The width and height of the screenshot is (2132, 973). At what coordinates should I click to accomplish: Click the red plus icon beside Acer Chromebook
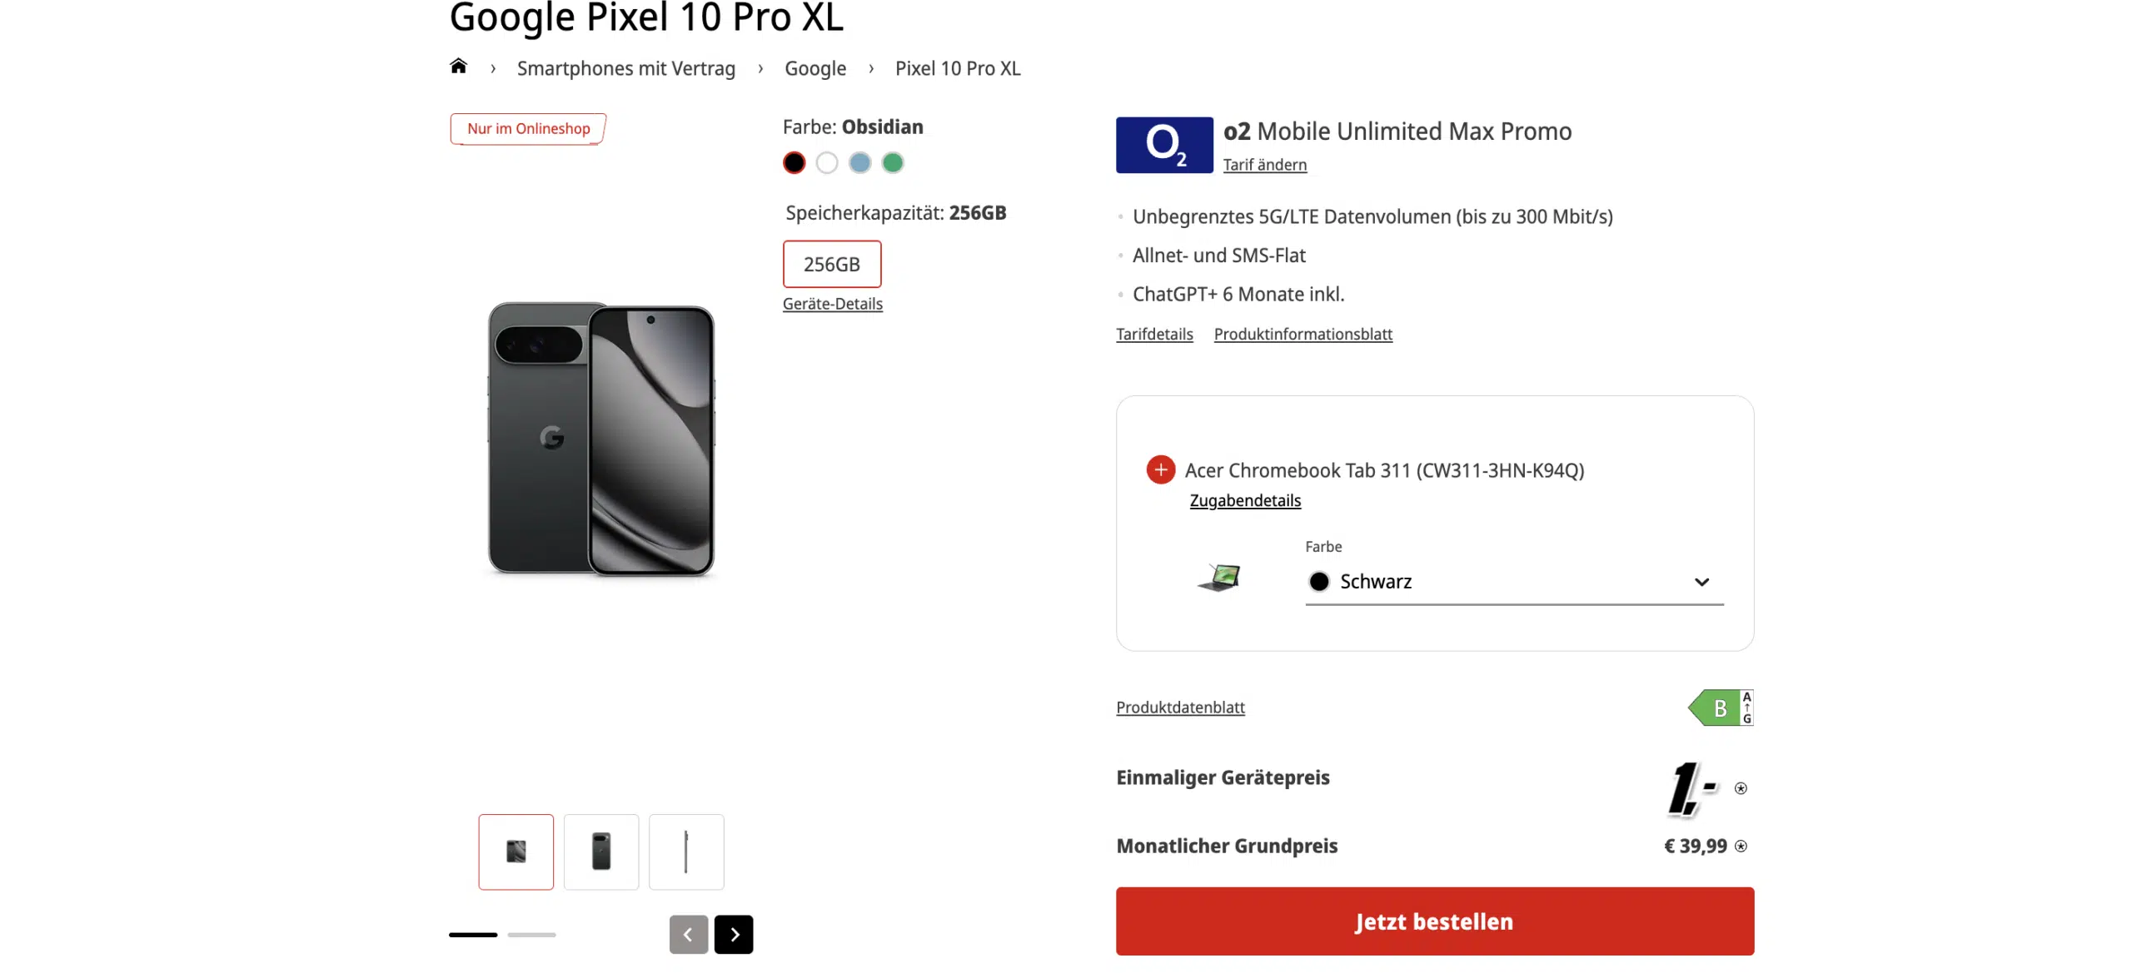point(1160,469)
